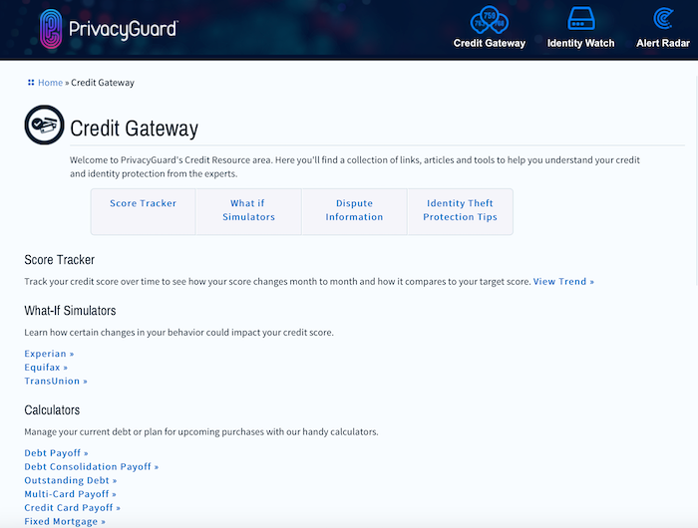Click the What-If Simulators section heading
This screenshot has height=528, width=698.
[70, 311]
